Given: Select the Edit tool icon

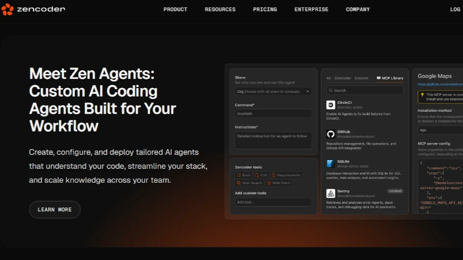Looking at the screenshot, I should click(x=256, y=175).
